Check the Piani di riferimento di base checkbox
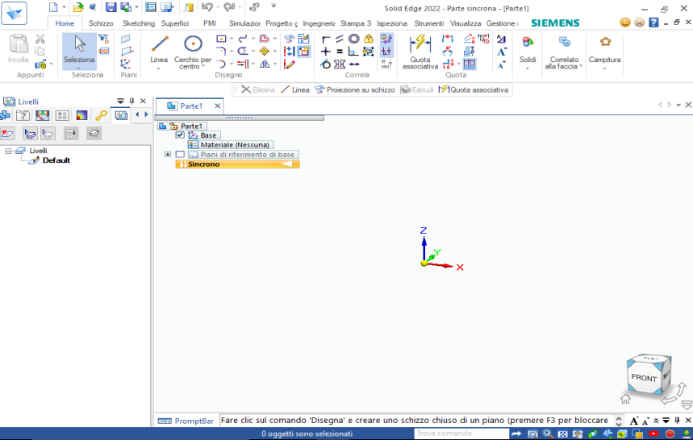This screenshot has width=693, height=440. pyautogui.click(x=180, y=155)
